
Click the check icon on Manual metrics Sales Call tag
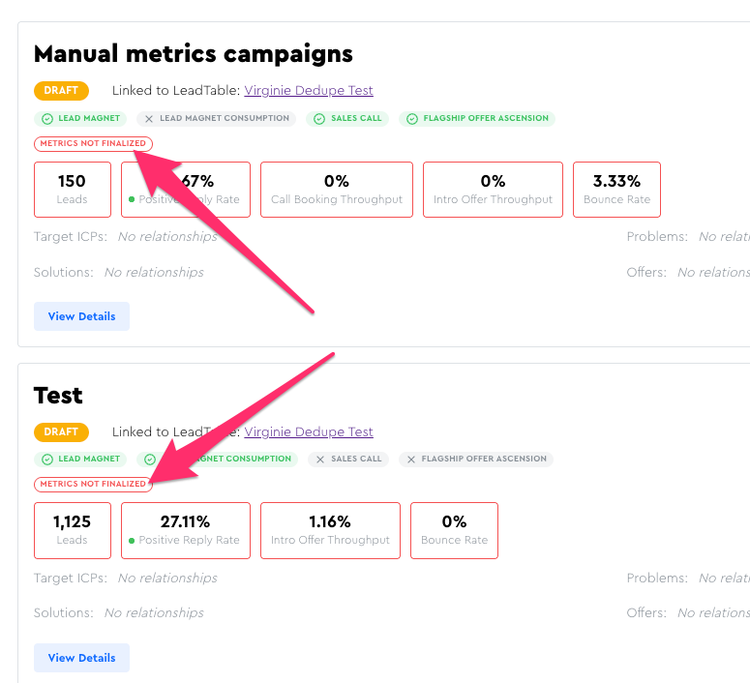coord(318,119)
